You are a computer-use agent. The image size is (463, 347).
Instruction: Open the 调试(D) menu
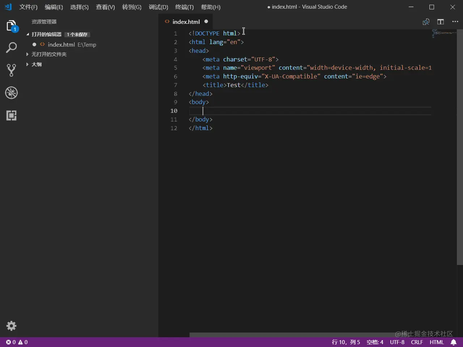click(x=158, y=7)
